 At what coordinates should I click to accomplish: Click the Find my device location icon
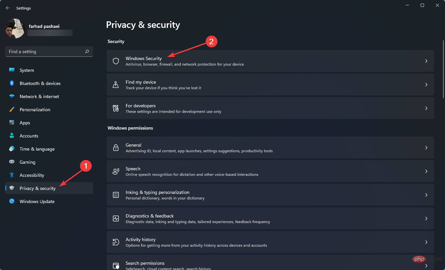116,85
